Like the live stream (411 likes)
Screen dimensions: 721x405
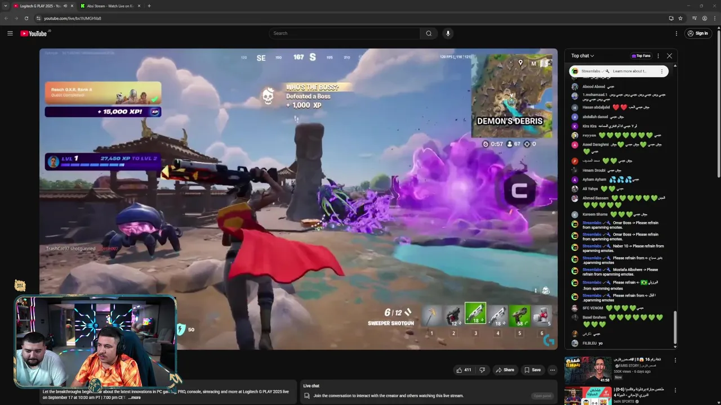pos(464,370)
